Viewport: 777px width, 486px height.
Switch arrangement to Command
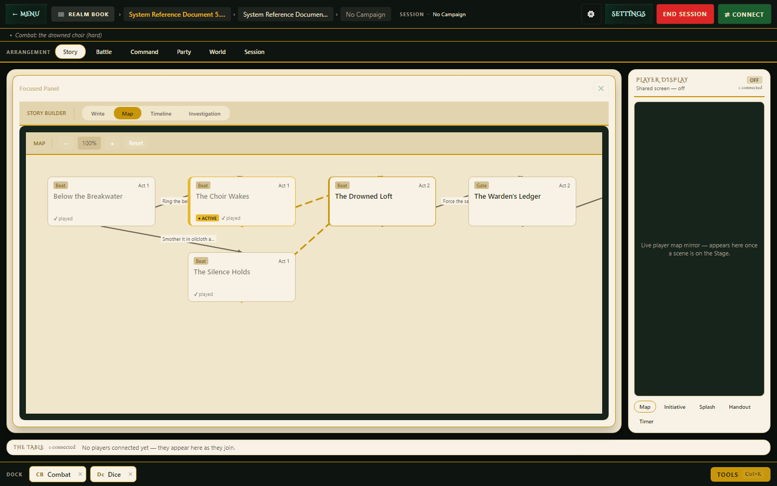click(144, 52)
